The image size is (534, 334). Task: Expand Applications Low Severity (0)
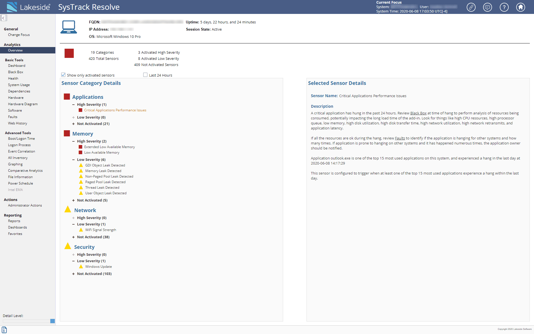tap(73, 117)
